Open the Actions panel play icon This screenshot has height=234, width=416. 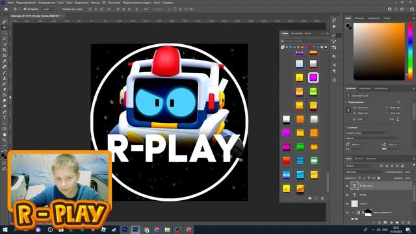(x=334, y=27)
